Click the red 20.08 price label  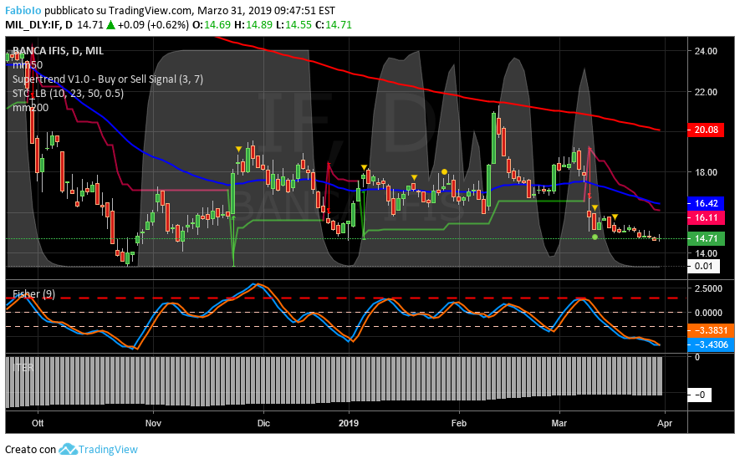pos(706,130)
